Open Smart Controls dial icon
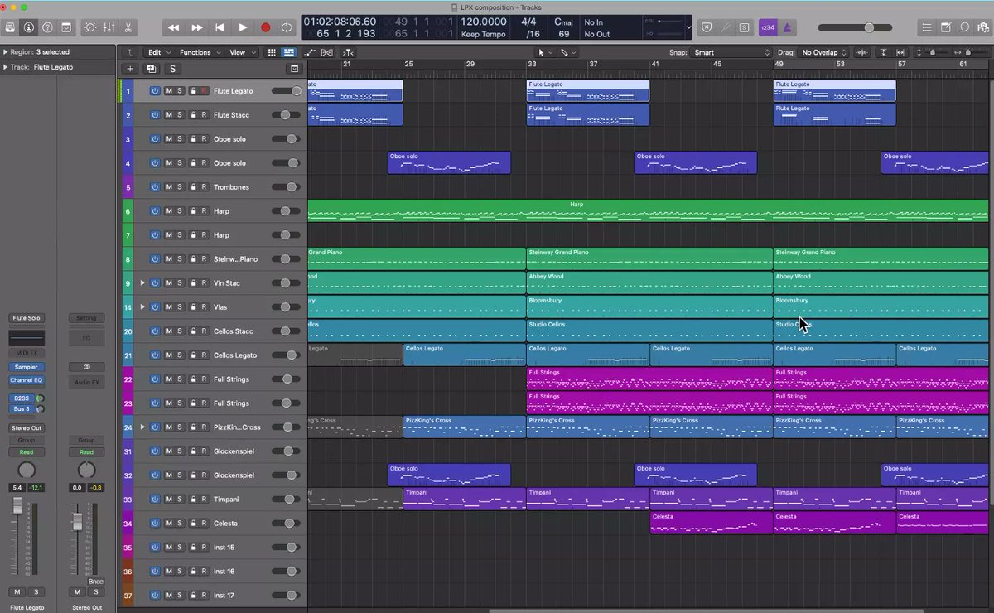The height and width of the screenshot is (613, 994). 90,27
